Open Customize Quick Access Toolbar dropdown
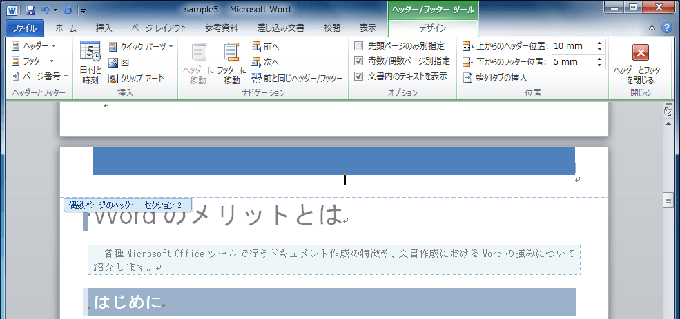This screenshot has height=319, width=680. (84, 10)
